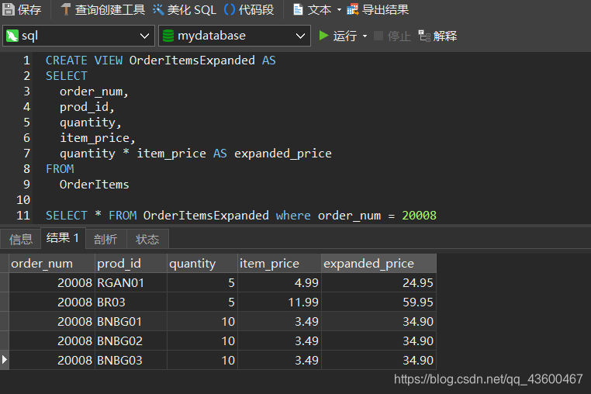The image size is (591, 394).
Task: Click the Text document icon
Action: pos(298,9)
